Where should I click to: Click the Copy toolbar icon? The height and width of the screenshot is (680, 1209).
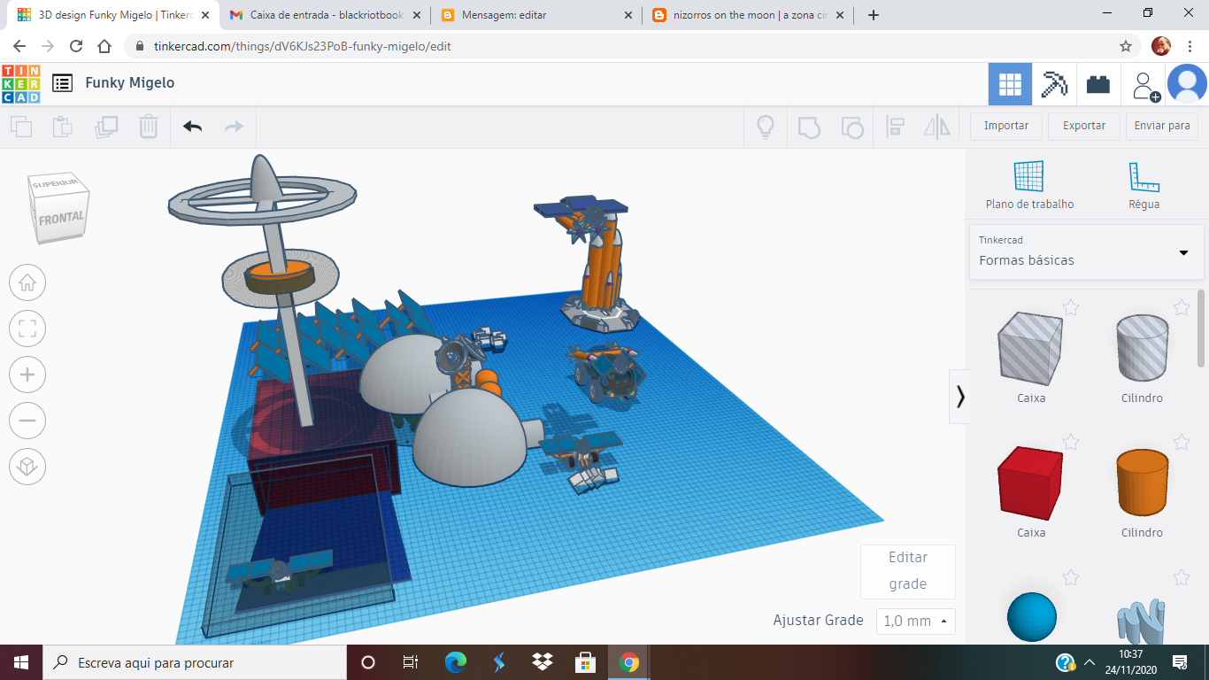coord(21,127)
